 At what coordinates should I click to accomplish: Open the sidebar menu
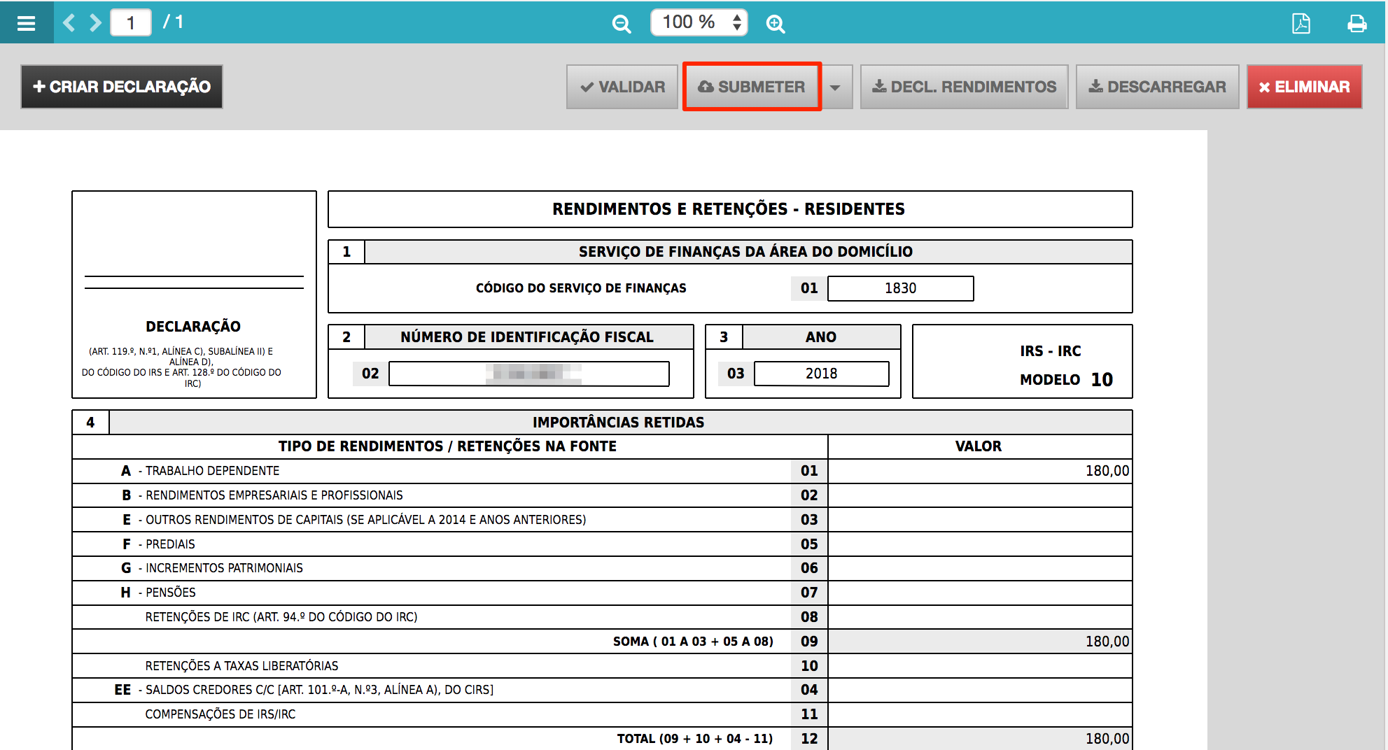(27, 22)
